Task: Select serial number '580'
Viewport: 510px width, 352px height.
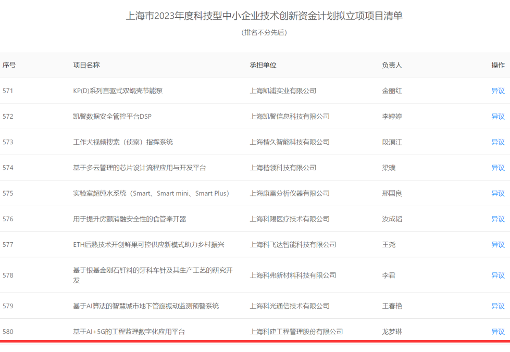Action: pyautogui.click(x=8, y=332)
